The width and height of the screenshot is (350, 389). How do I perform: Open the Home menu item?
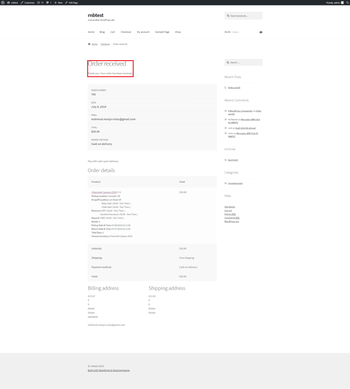point(91,32)
